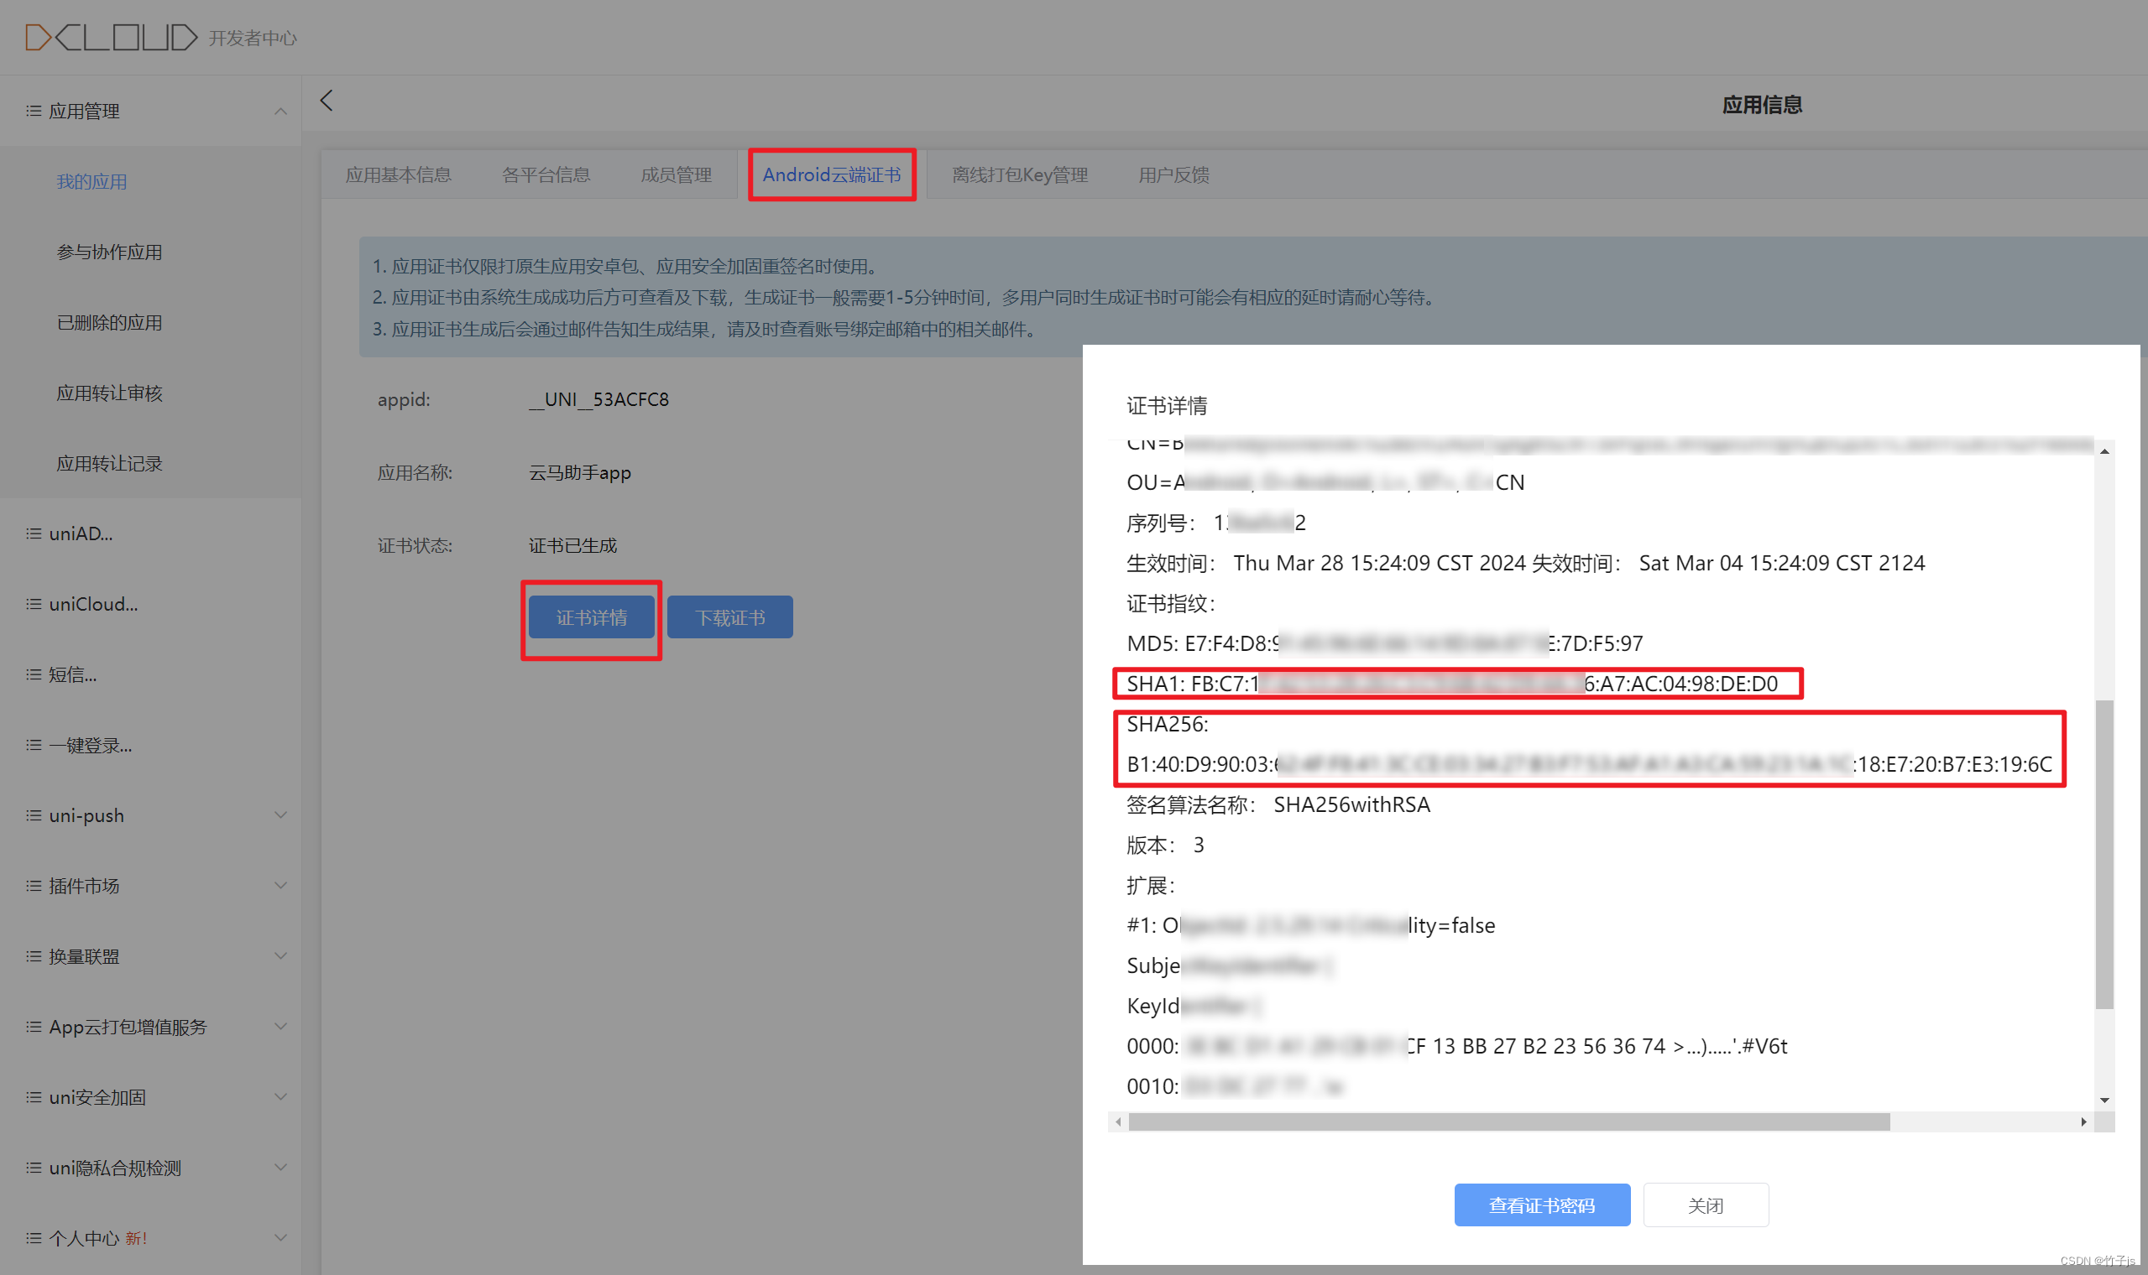Select the uniCloud sidebar icon
Image resolution: width=2148 pixels, height=1275 pixels.
pos(33,604)
